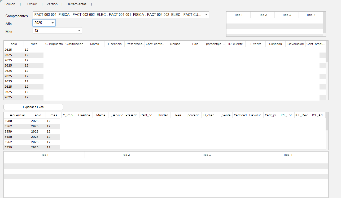Open the Edición menu

(10, 4)
